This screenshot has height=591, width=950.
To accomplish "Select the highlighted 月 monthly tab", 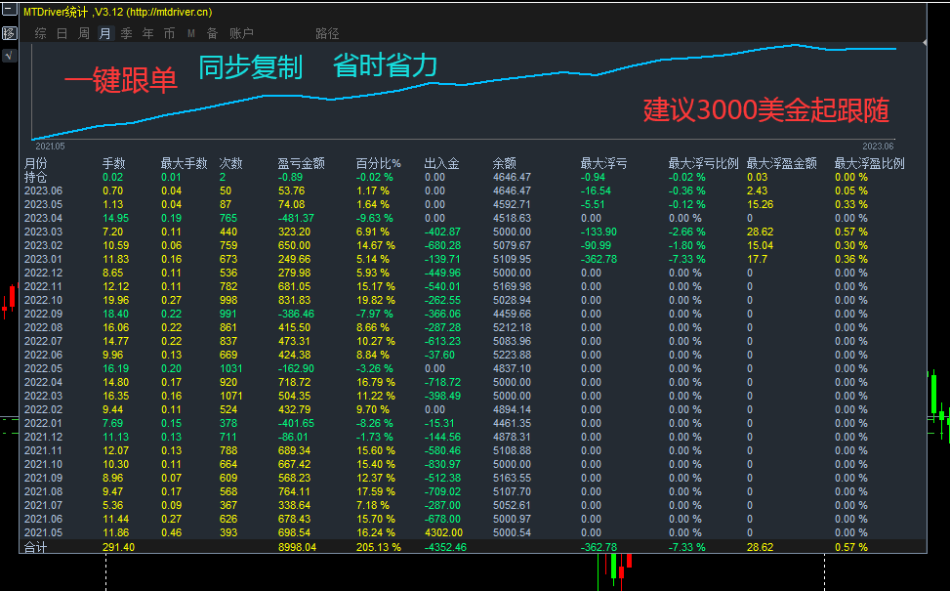I will point(104,33).
